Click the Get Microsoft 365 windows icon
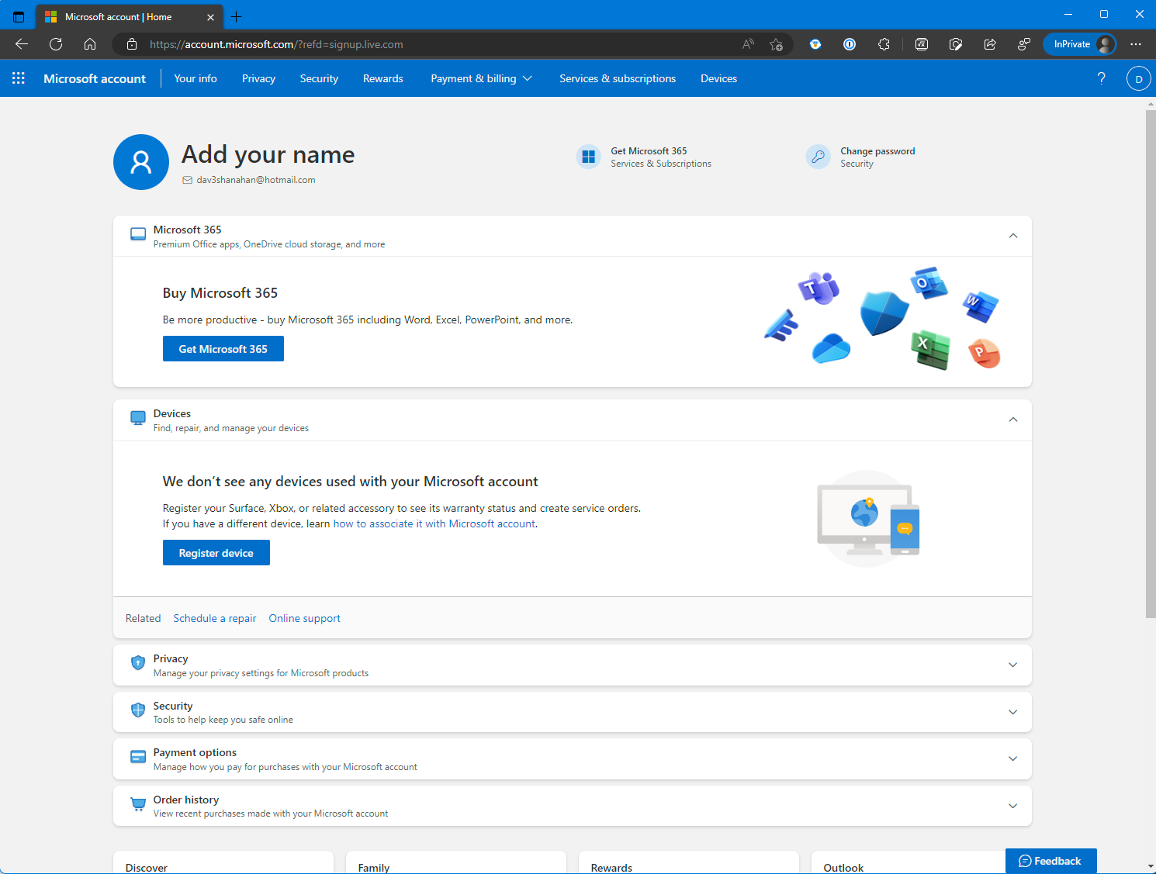This screenshot has height=874, width=1156. tap(589, 157)
